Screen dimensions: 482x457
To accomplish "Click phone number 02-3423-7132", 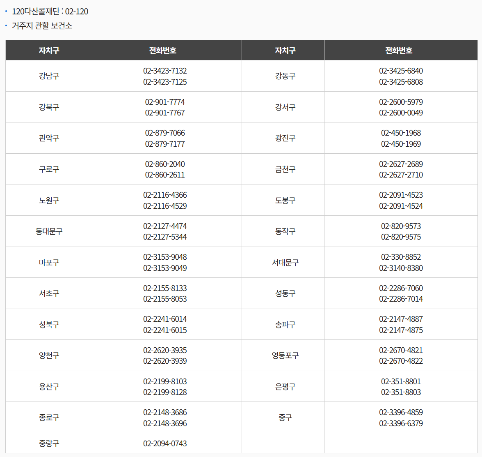I will [x=165, y=71].
